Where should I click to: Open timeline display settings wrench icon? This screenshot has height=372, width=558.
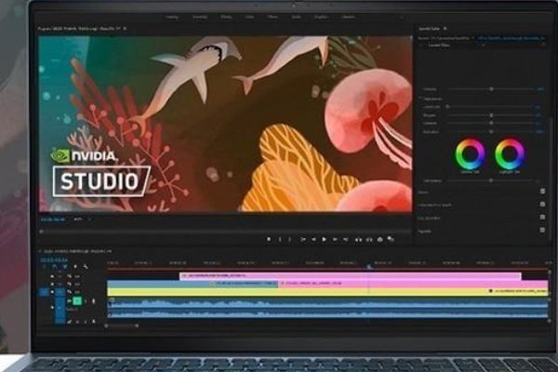pos(86,268)
